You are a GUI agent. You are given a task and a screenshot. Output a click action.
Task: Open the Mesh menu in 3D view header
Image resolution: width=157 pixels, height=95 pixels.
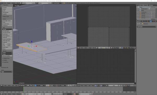(16, 86)
